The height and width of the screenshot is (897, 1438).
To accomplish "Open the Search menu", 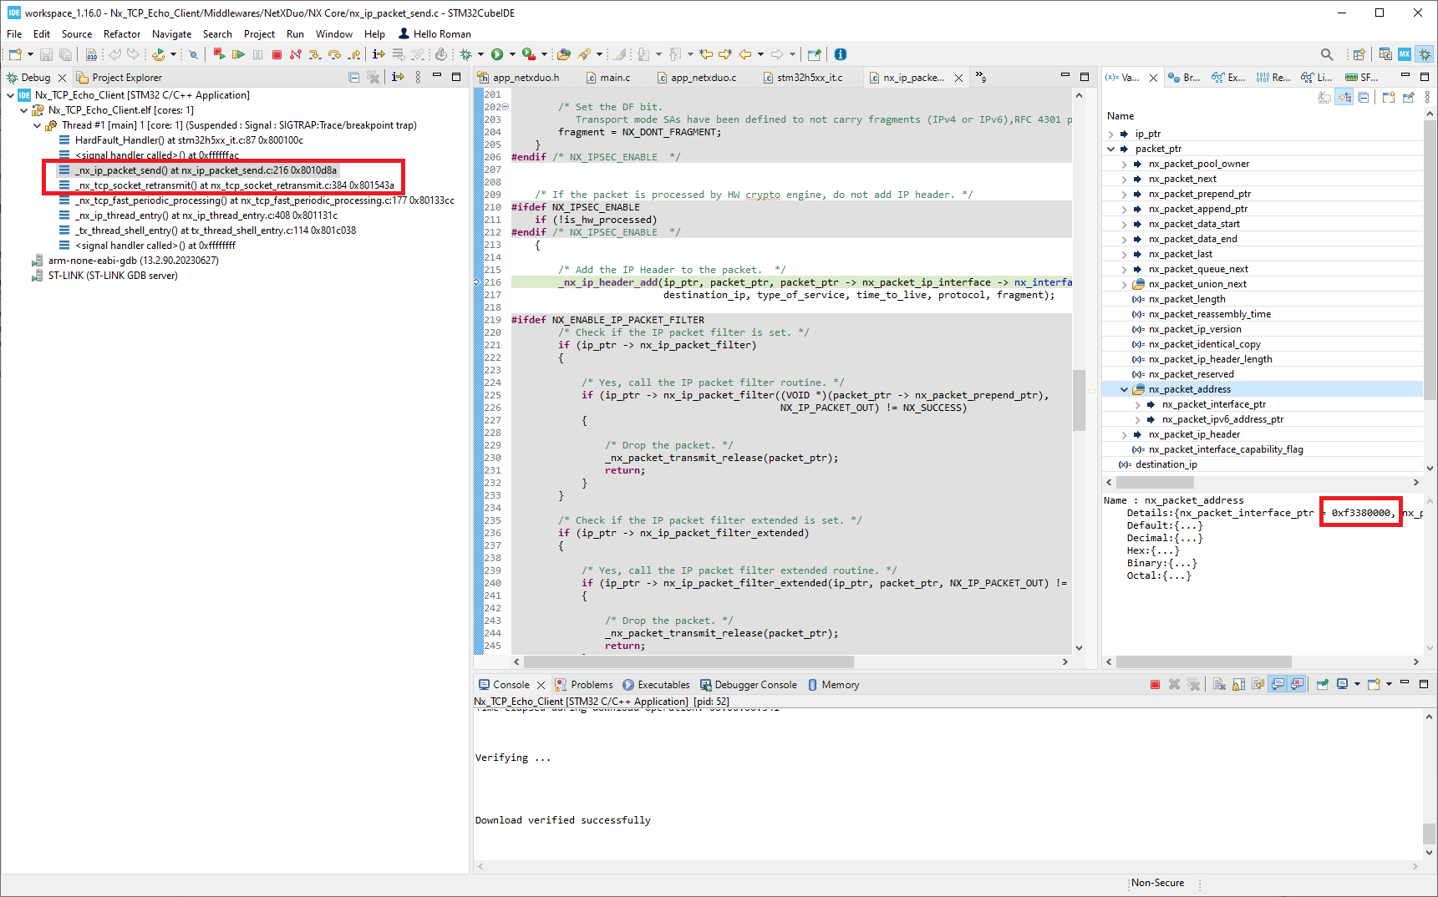I will click(217, 34).
